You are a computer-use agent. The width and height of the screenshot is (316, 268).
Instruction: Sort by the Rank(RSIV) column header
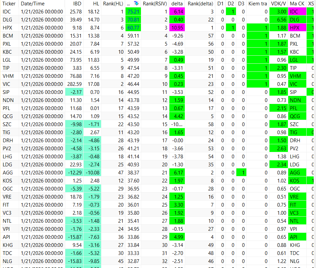(x=155, y=4)
